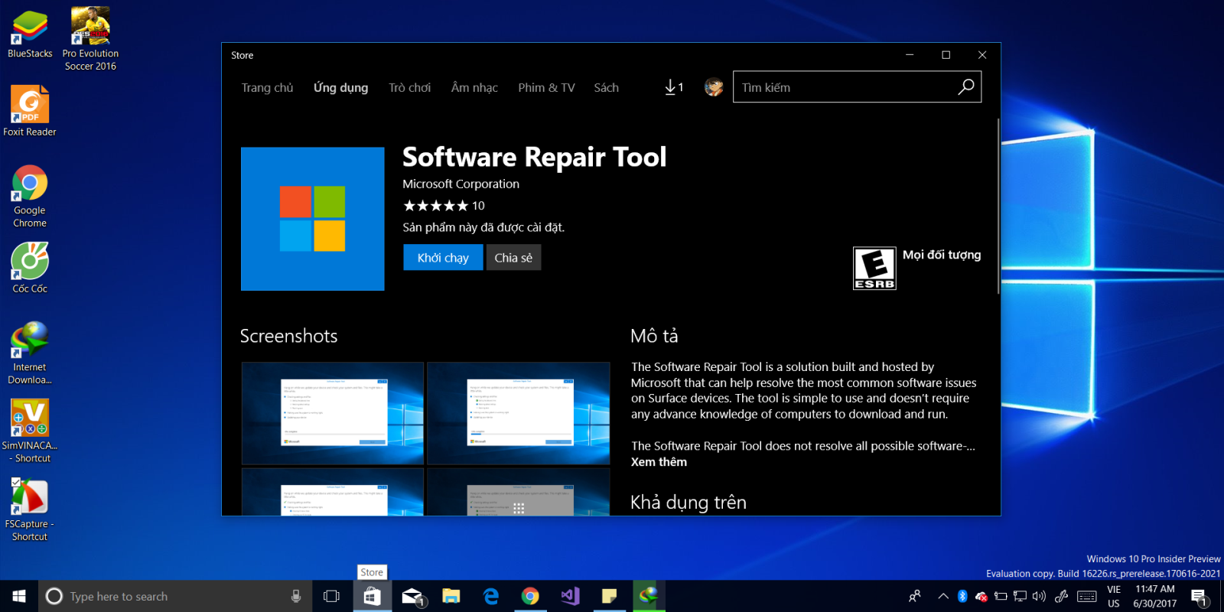Open Windows Ink Workspace pen icon
1224x612 pixels.
point(1061,596)
